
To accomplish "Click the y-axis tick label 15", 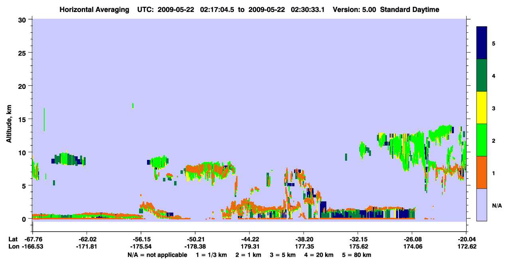I will click(x=23, y=119).
